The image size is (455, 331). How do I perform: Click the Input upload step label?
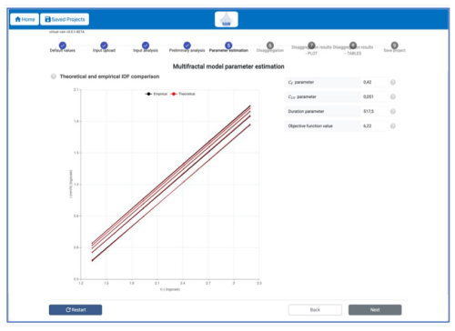[104, 51]
